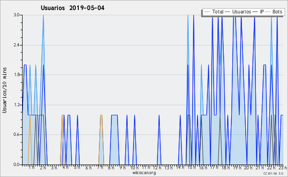Click the x-axis label '5 h'

[x=77, y=167]
